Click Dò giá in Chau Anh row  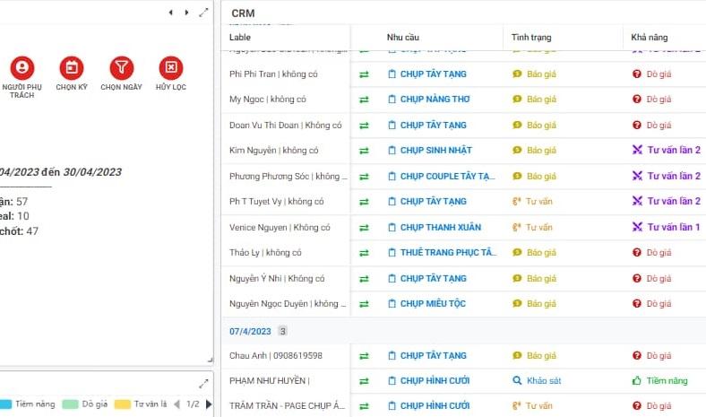[x=651, y=356]
